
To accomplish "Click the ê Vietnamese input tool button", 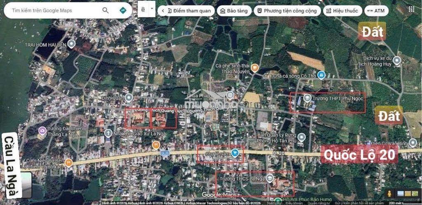I will click(x=143, y=9).
